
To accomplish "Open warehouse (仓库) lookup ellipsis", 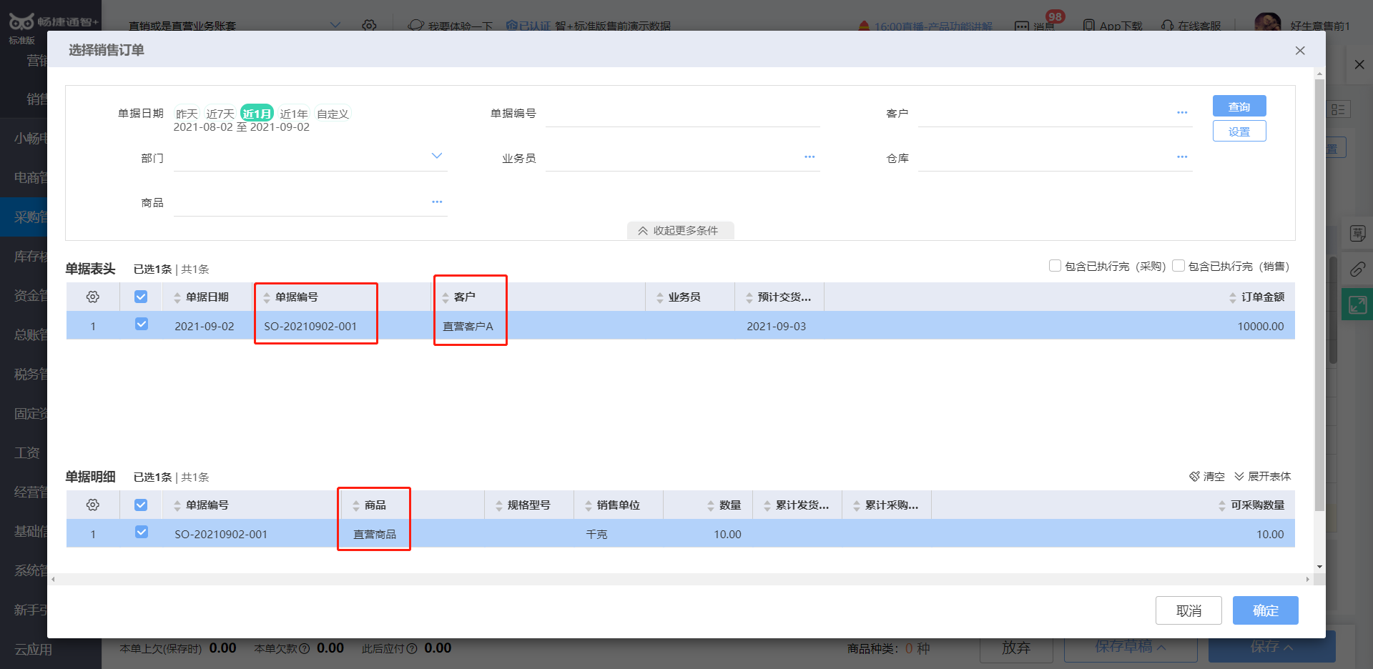I will point(1182,157).
